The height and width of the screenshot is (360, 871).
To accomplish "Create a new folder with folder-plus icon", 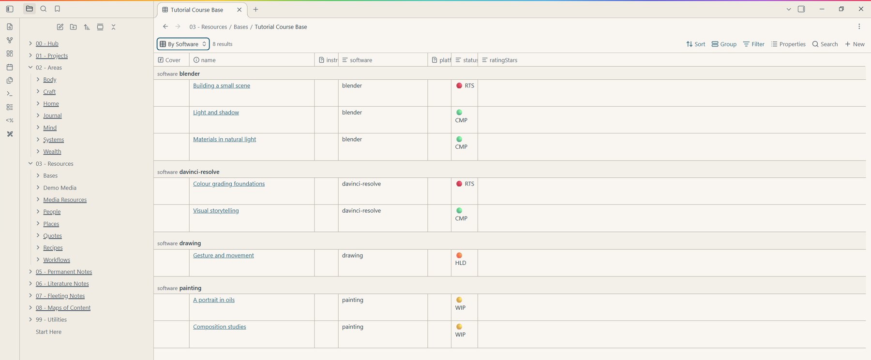I will pyautogui.click(x=73, y=27).
